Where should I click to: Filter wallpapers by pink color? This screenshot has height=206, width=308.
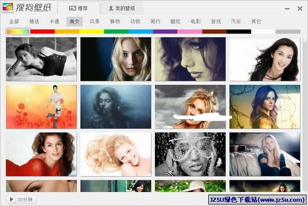tap(190, 31)
